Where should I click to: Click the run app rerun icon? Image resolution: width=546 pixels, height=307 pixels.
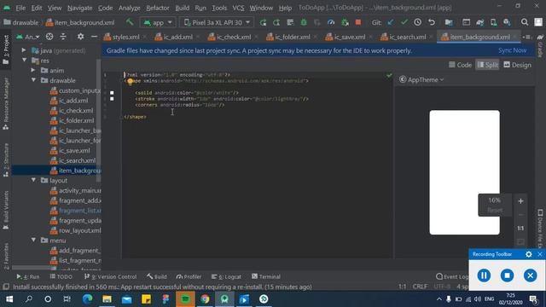(263, 23)
